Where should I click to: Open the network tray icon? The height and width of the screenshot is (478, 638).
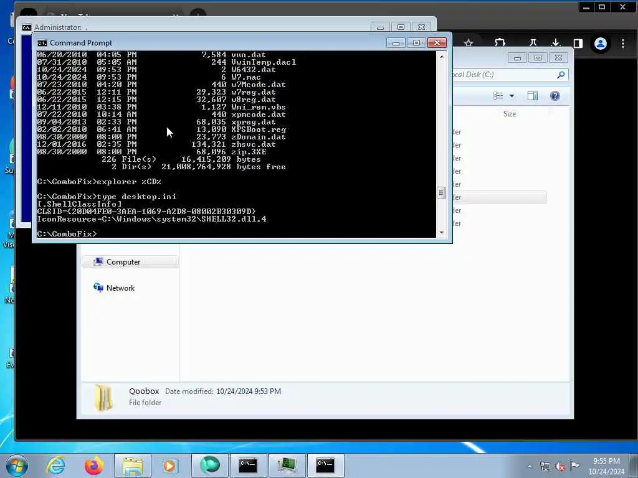[x=545, y=466]
